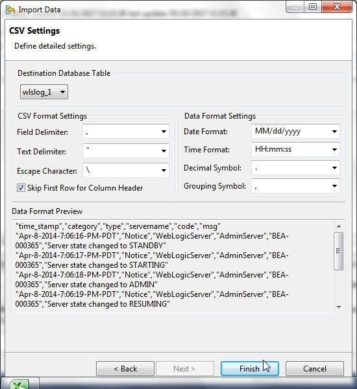This screenshot has height=389, width=357.
Task: Click the preview scrollbar down arrow
Action: 339,307
